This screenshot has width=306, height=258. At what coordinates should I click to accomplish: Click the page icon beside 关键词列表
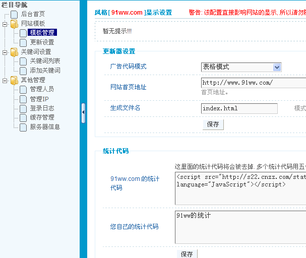click(x=23, y=61)
